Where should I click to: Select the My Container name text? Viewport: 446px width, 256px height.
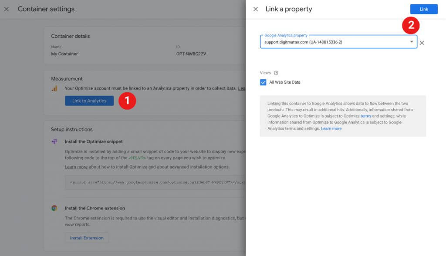[64, 54]
